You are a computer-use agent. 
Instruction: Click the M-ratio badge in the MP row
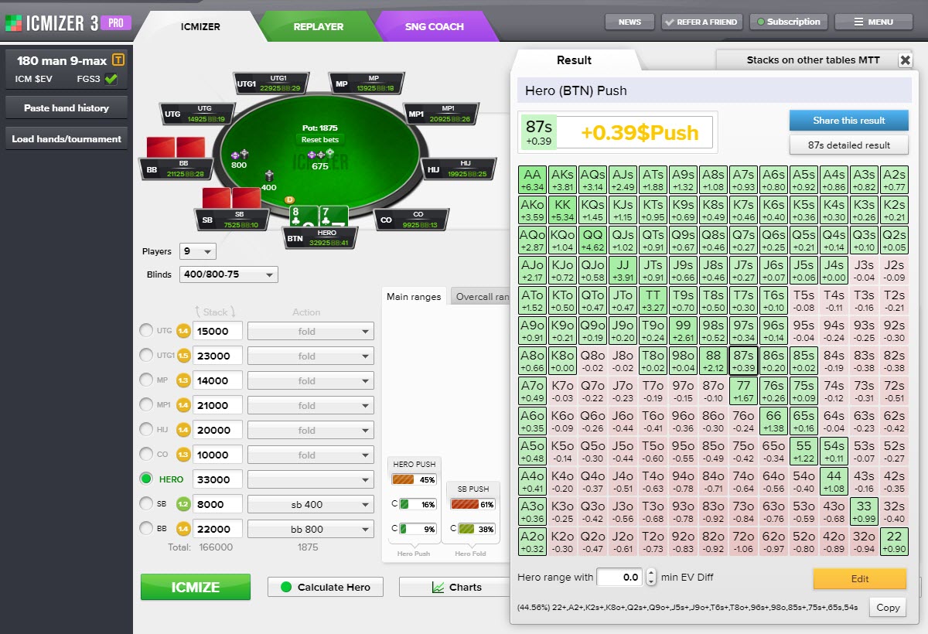tap(183, 380)
